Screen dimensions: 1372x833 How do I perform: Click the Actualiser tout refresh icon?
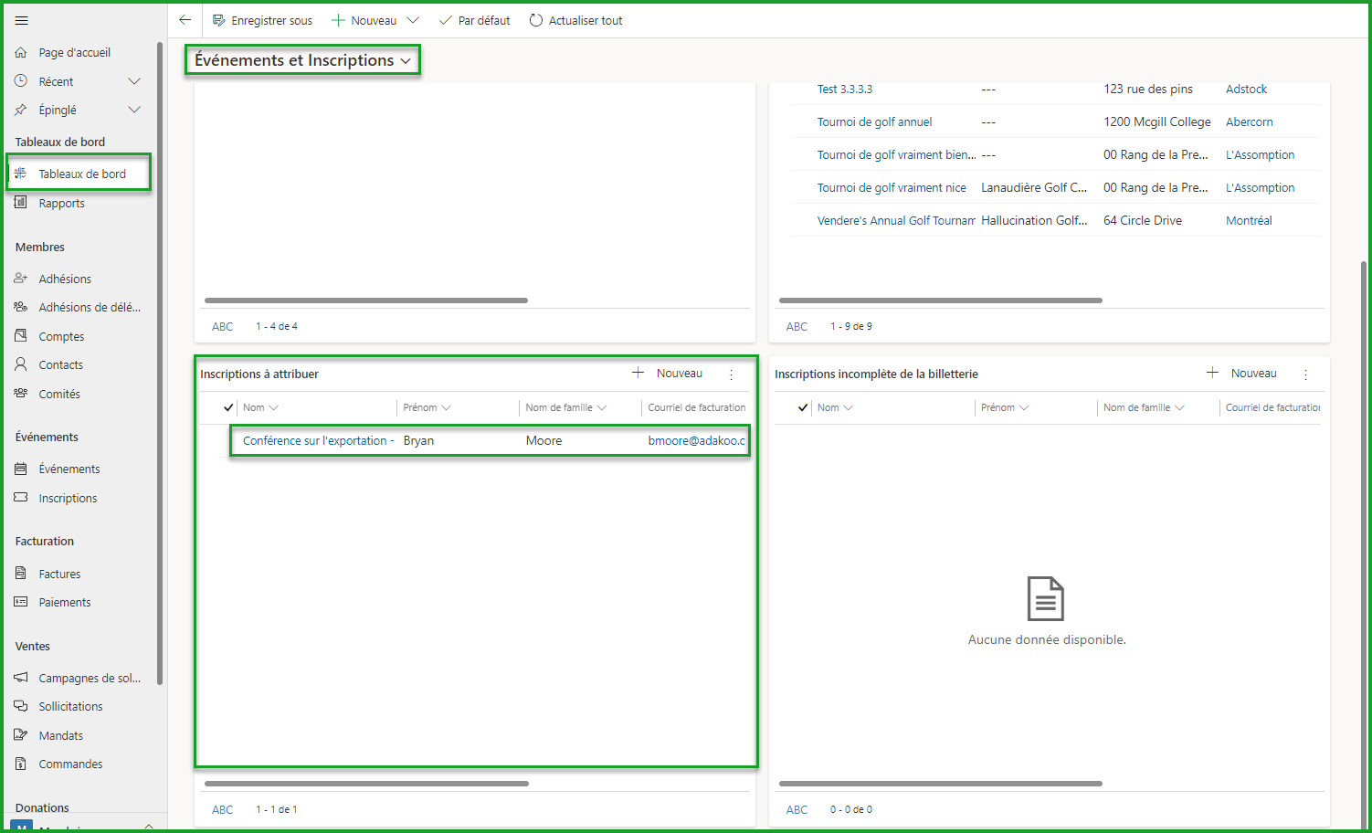536,20
